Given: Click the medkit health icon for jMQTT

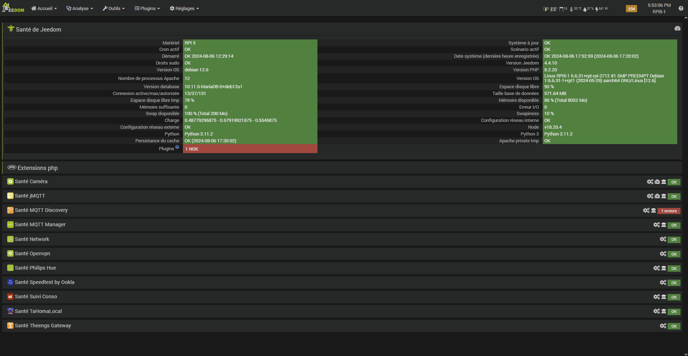Looking at the screenshot, I should click(657, 196).
